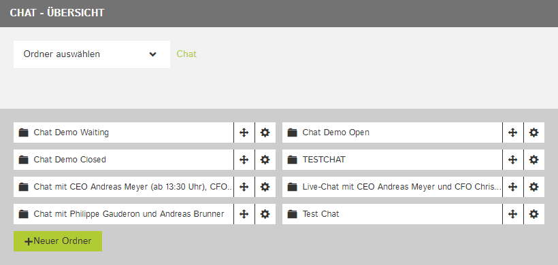The height and width of the screenshot is (265, 558).
Task: Open settings gear for Live-Chat with CEO folder
Action: [534, 187]
